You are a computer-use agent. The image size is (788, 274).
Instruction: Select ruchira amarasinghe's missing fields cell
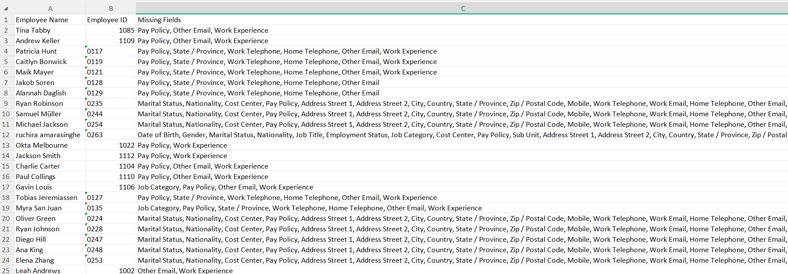tap(462, 135)
